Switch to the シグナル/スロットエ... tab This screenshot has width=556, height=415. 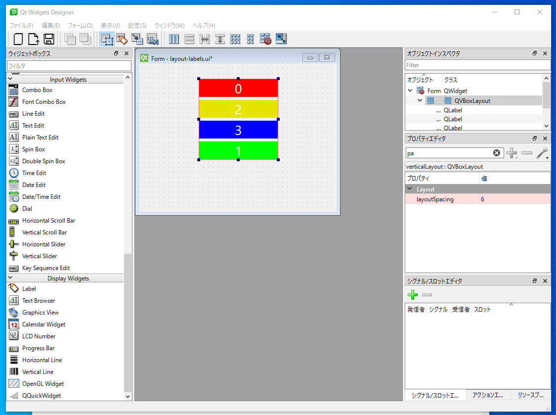(435, 395)
